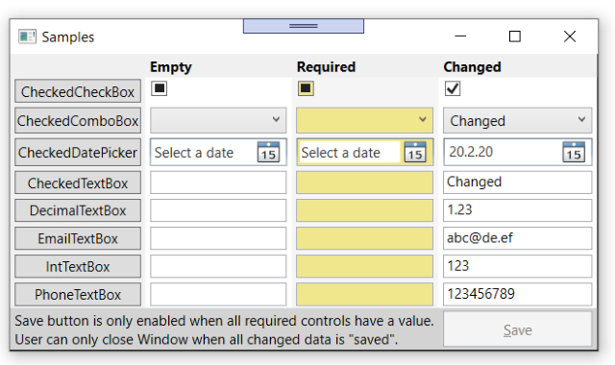Screen dimensions: 615x365
Task: Open calendar in Empty column date picker
Action: click(x=269, y=152)
